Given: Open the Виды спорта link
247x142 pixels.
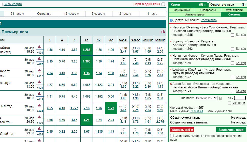Looking at the screenshot, I should [13, 4].
